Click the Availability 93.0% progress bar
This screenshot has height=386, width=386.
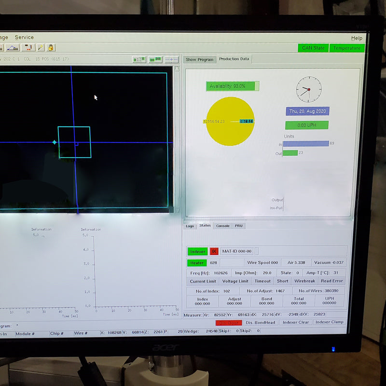[233, 86]
